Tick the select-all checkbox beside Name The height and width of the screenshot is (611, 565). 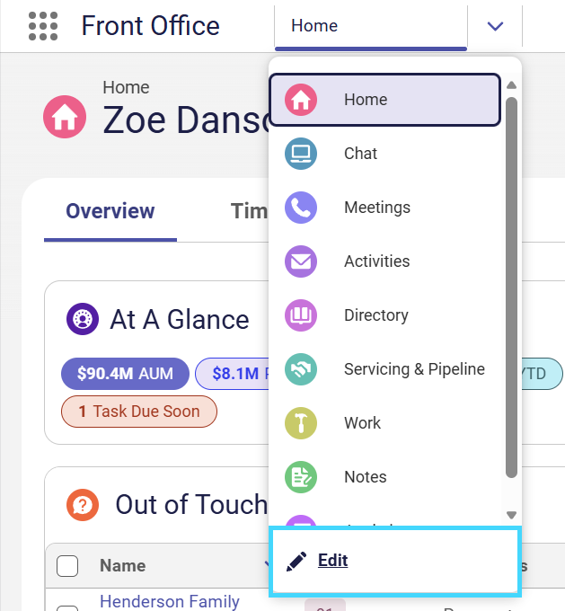67,566
